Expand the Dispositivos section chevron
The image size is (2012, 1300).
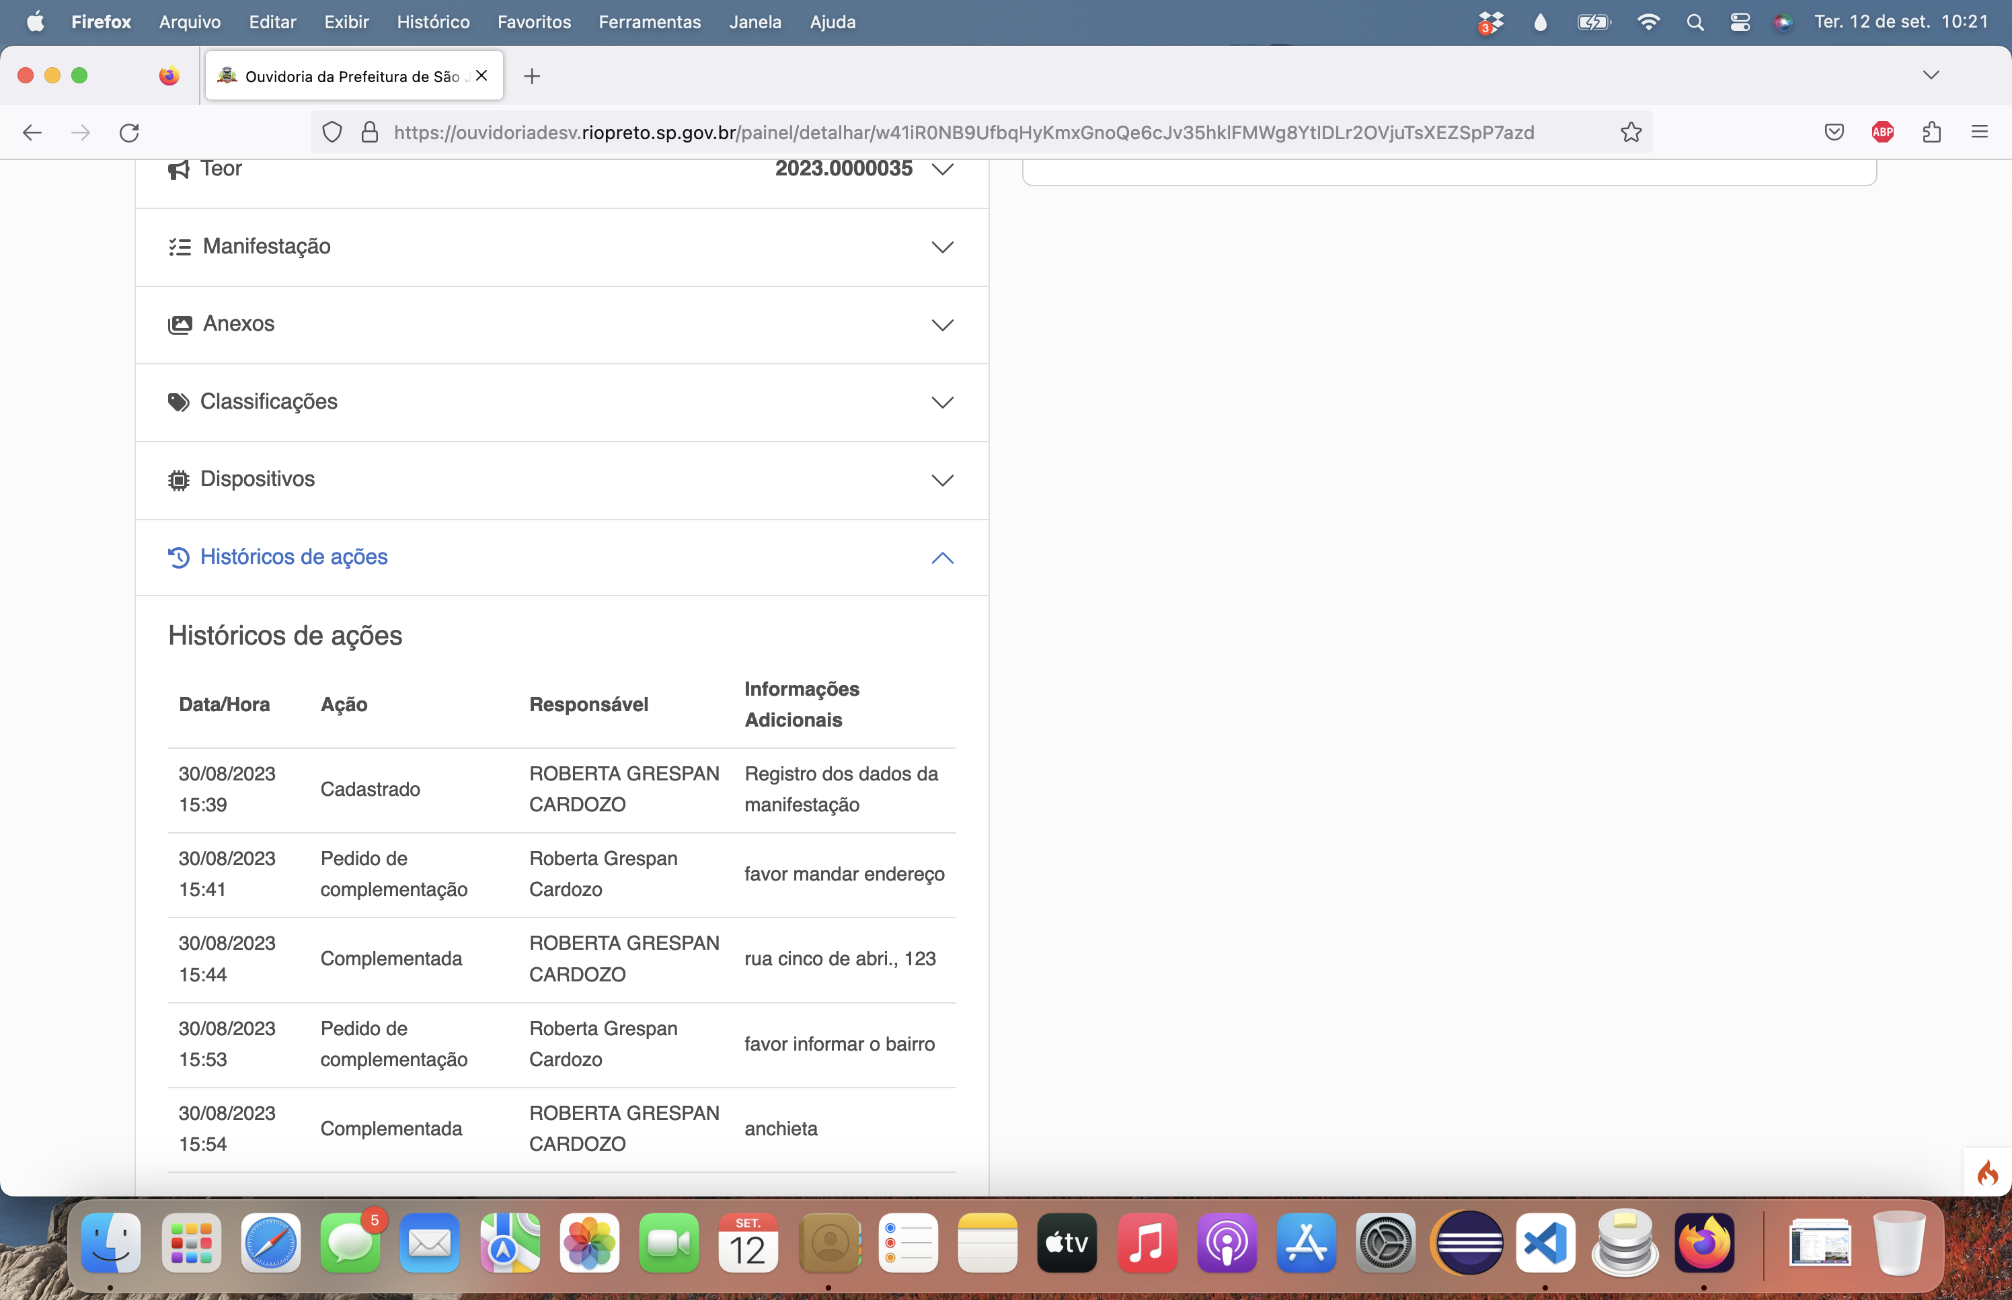[x=941, y=479]
